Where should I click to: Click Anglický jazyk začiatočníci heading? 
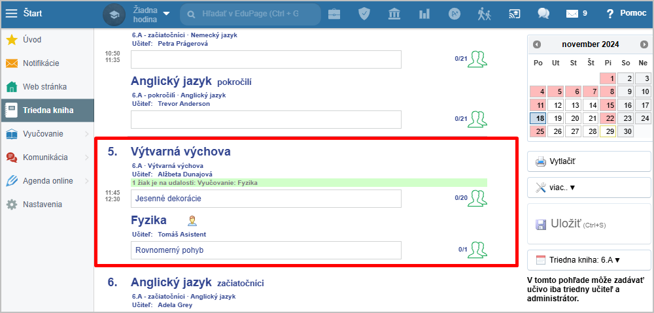pos(198,282)
